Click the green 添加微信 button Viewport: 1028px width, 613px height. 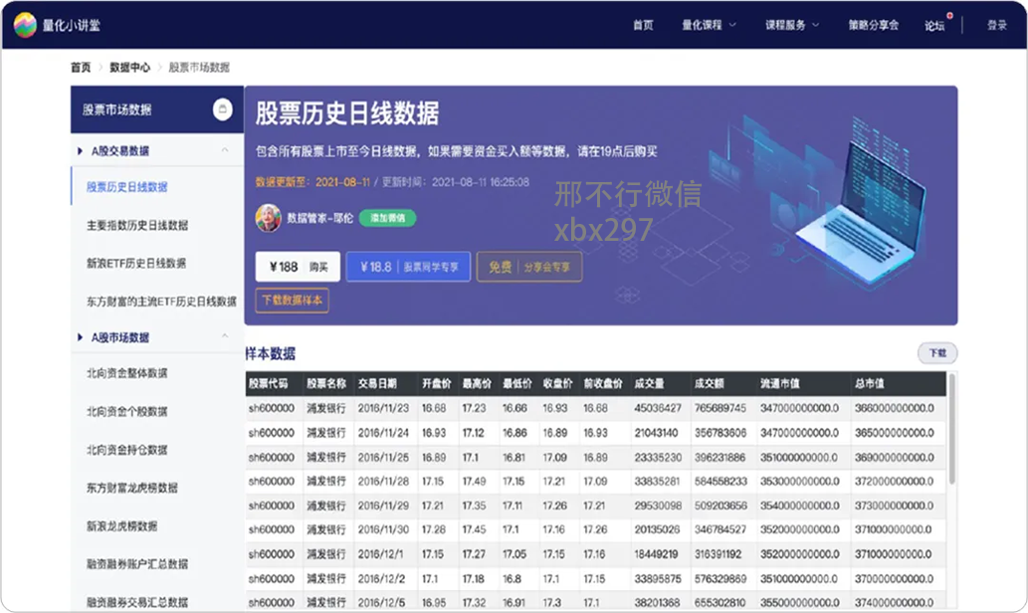click(x=387, y=218)
